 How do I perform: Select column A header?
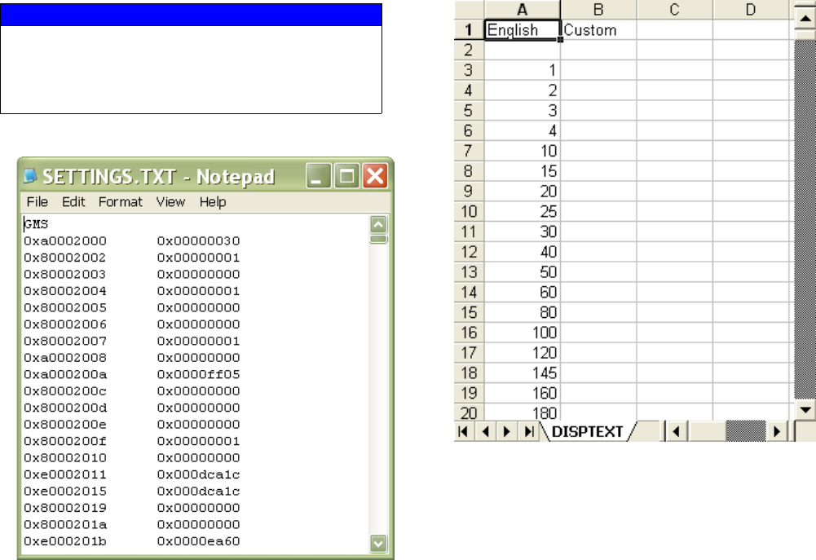(x=522, y=9)
